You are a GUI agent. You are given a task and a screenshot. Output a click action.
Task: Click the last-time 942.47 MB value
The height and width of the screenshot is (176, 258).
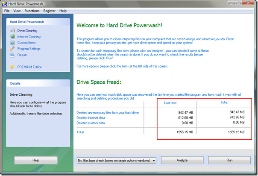pyautogui.click(x=186, y=113)
